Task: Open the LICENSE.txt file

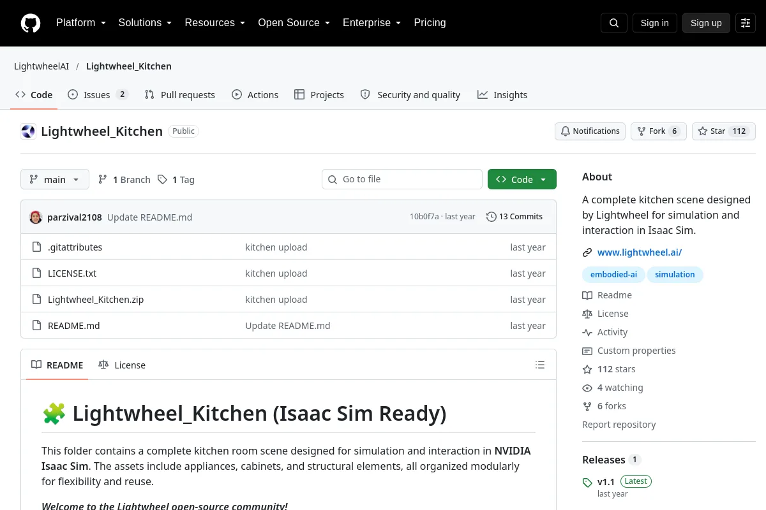Action: 72,273
